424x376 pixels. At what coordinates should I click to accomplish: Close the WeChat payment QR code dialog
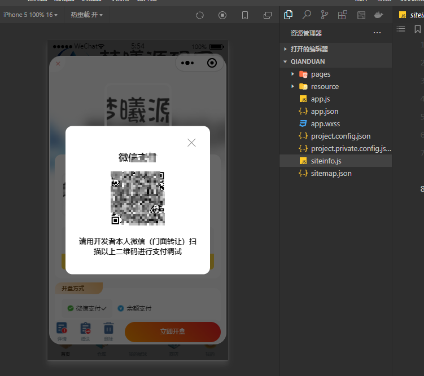click(x=191, y=143)
